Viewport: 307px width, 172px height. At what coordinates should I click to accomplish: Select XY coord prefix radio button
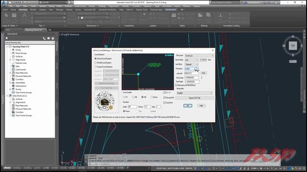coord(124,97)
